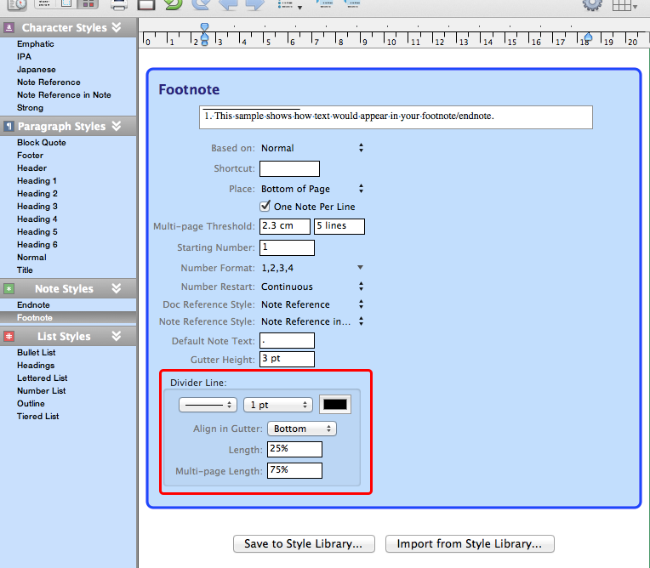Collapse the Character Styles section chevron

tap(117, 28)
